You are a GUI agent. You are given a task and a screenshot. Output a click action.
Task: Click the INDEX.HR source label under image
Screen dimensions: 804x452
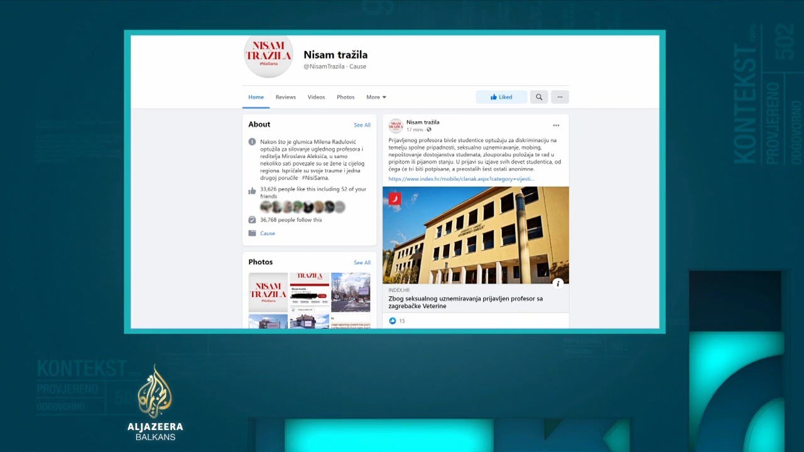(x=399, y=290)
